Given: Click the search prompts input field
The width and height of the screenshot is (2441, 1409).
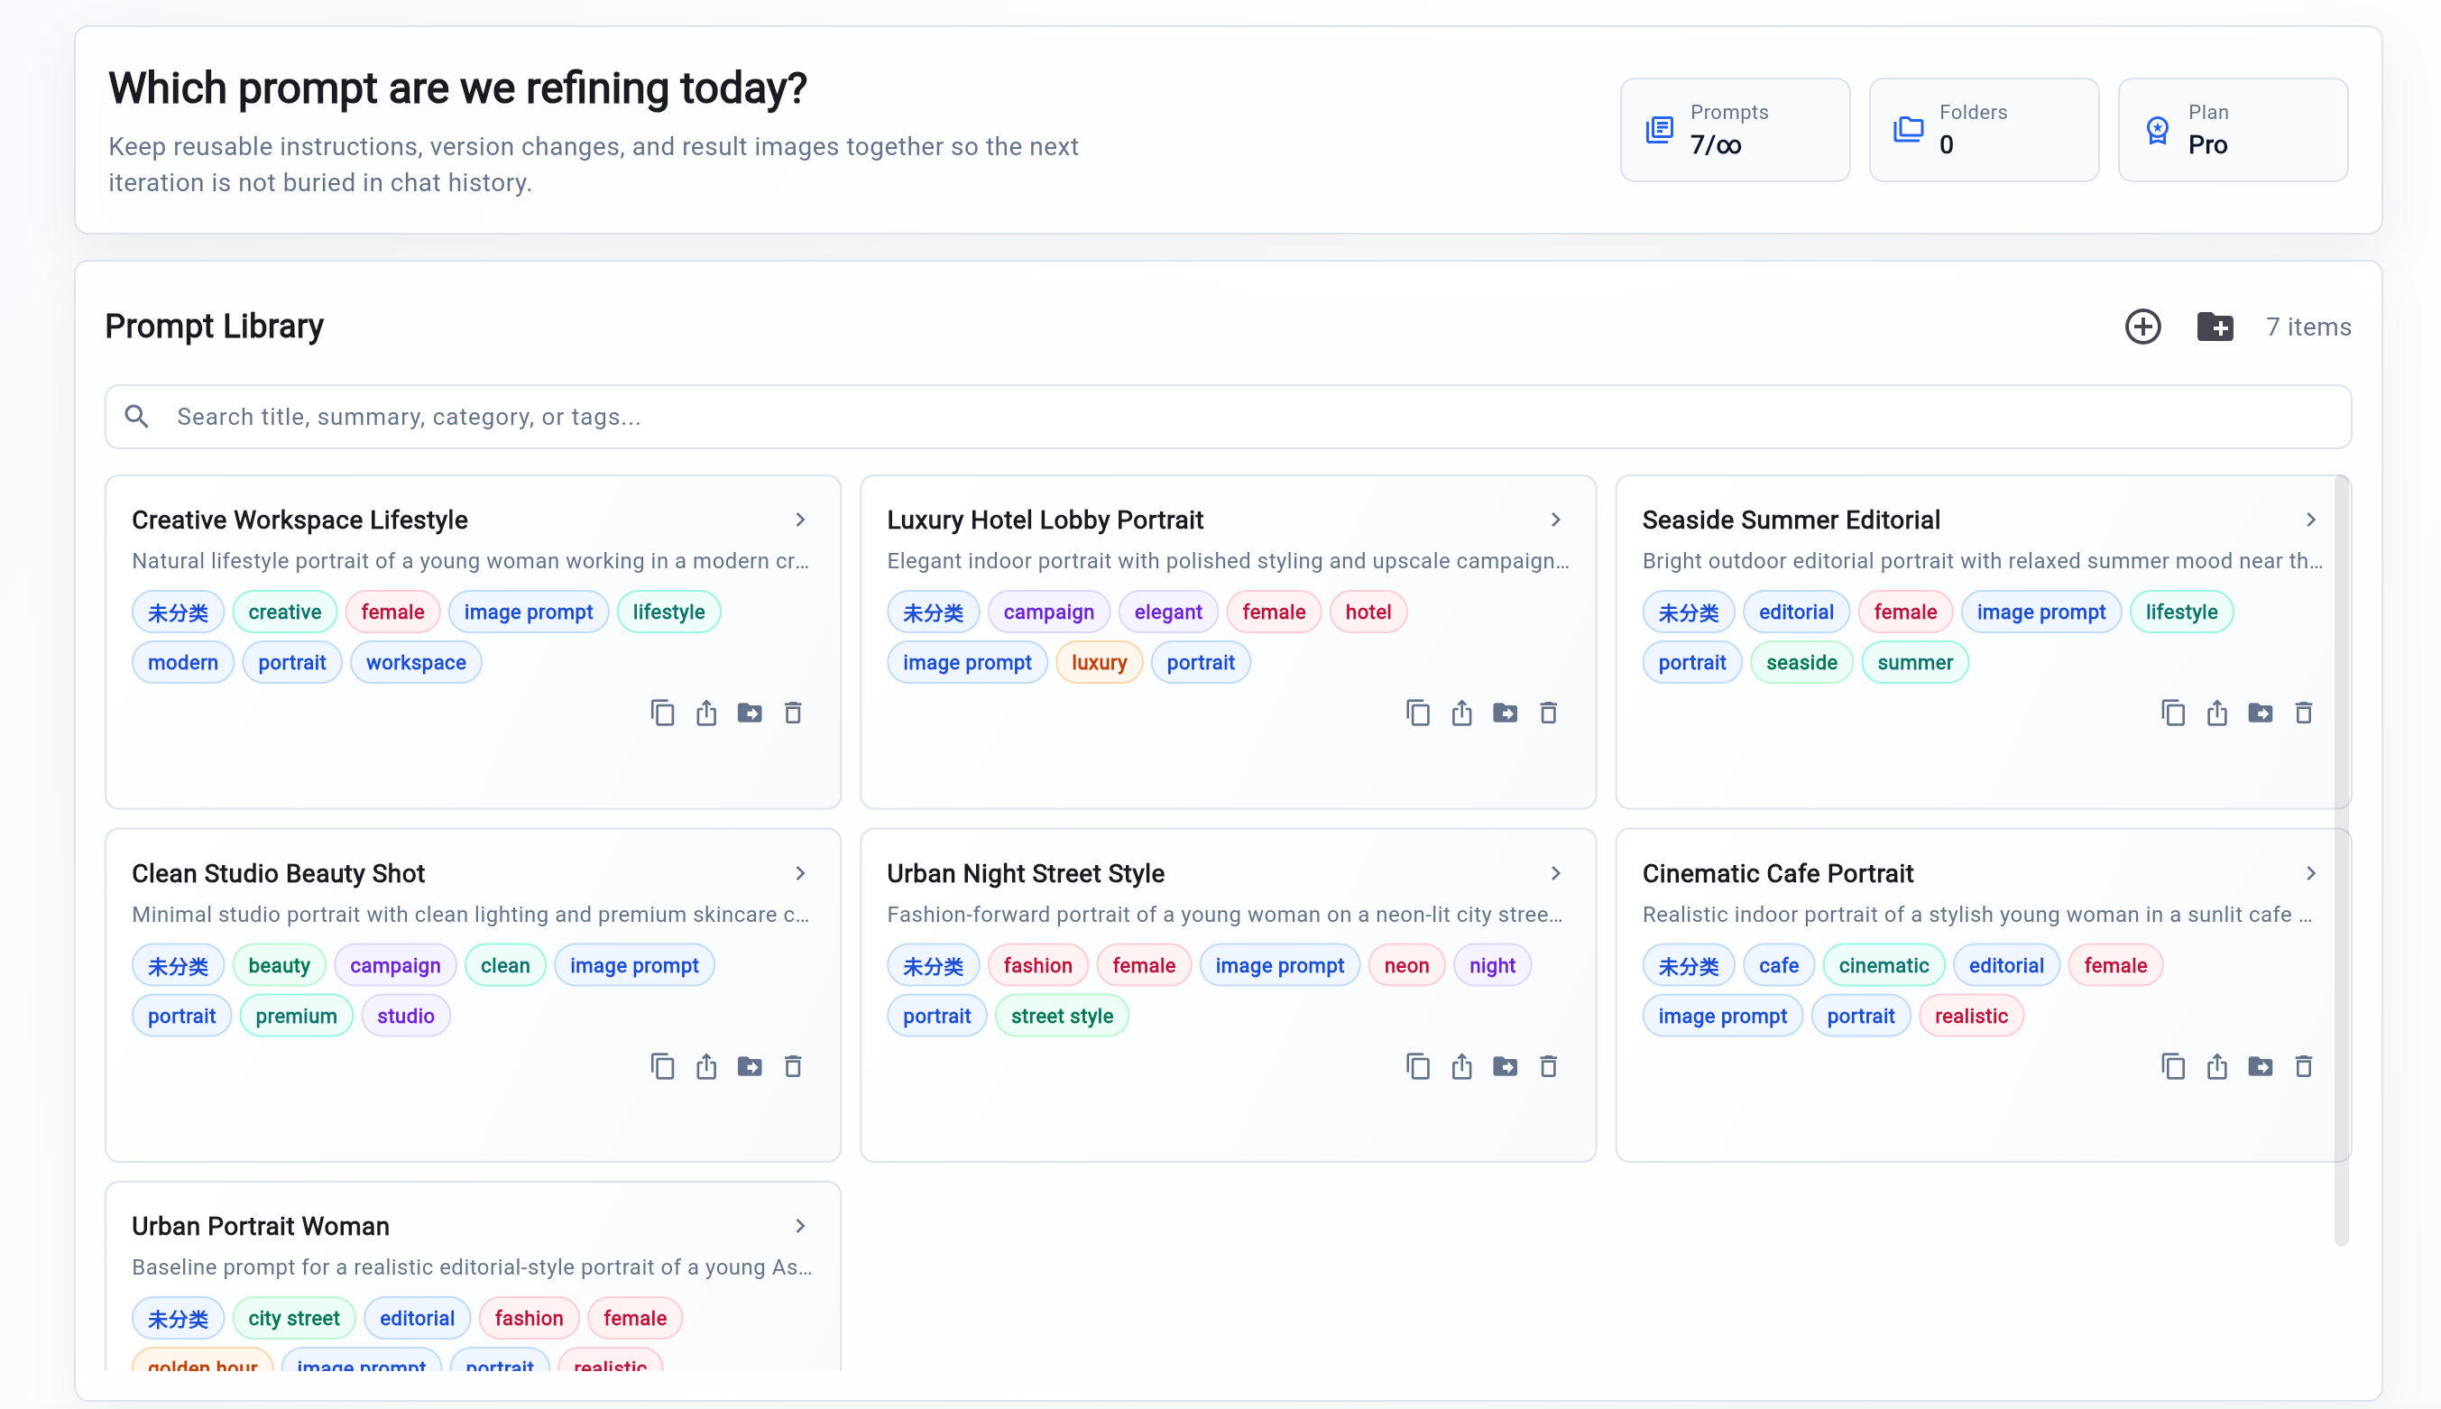Looking at the screenshot, I should (x=1228, y=417).
